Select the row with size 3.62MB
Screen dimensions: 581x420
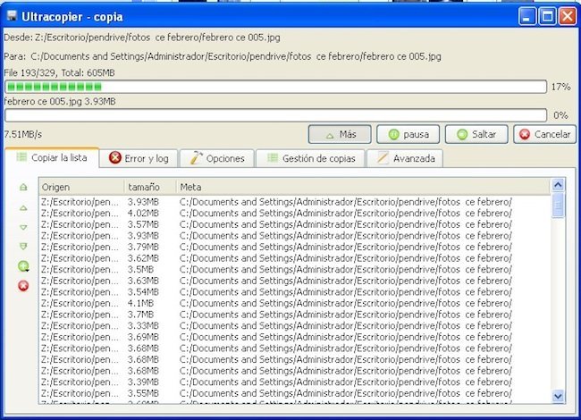(295, 258)
